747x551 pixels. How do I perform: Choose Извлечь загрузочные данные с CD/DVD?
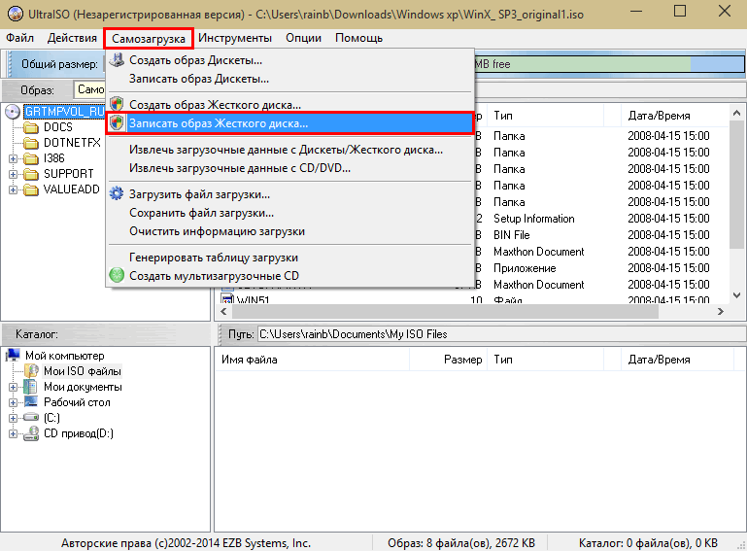click(289, 168)
